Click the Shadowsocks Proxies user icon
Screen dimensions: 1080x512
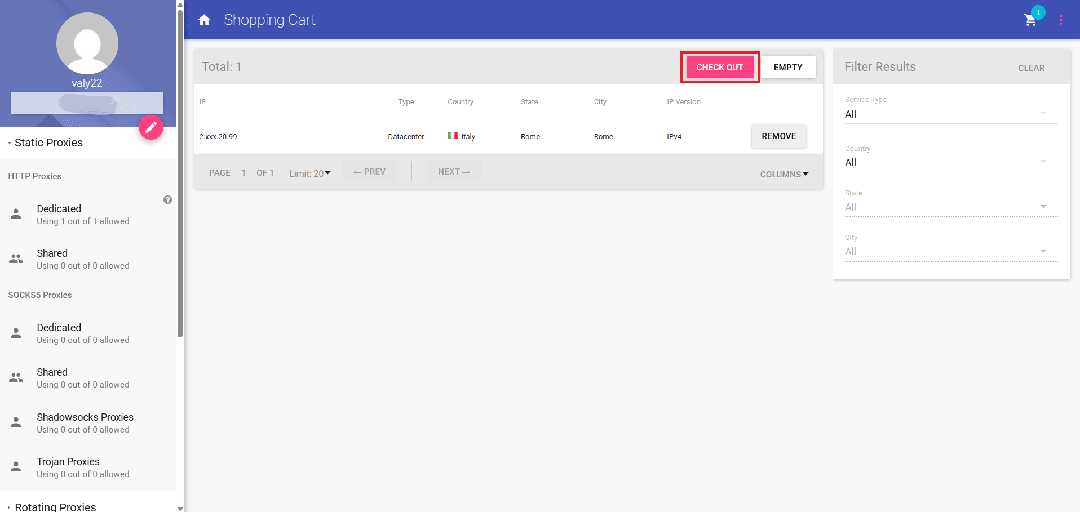pyautogui.click(x=15, y=421)
